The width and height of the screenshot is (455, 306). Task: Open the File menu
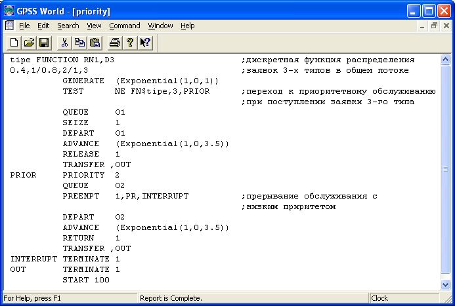coord(24,26)
